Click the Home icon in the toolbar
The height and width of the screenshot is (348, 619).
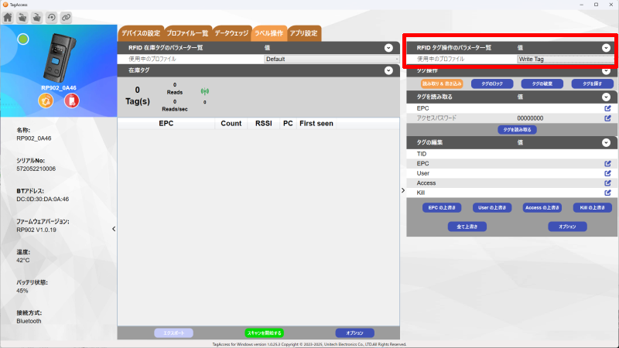click(x=8, y=16)
